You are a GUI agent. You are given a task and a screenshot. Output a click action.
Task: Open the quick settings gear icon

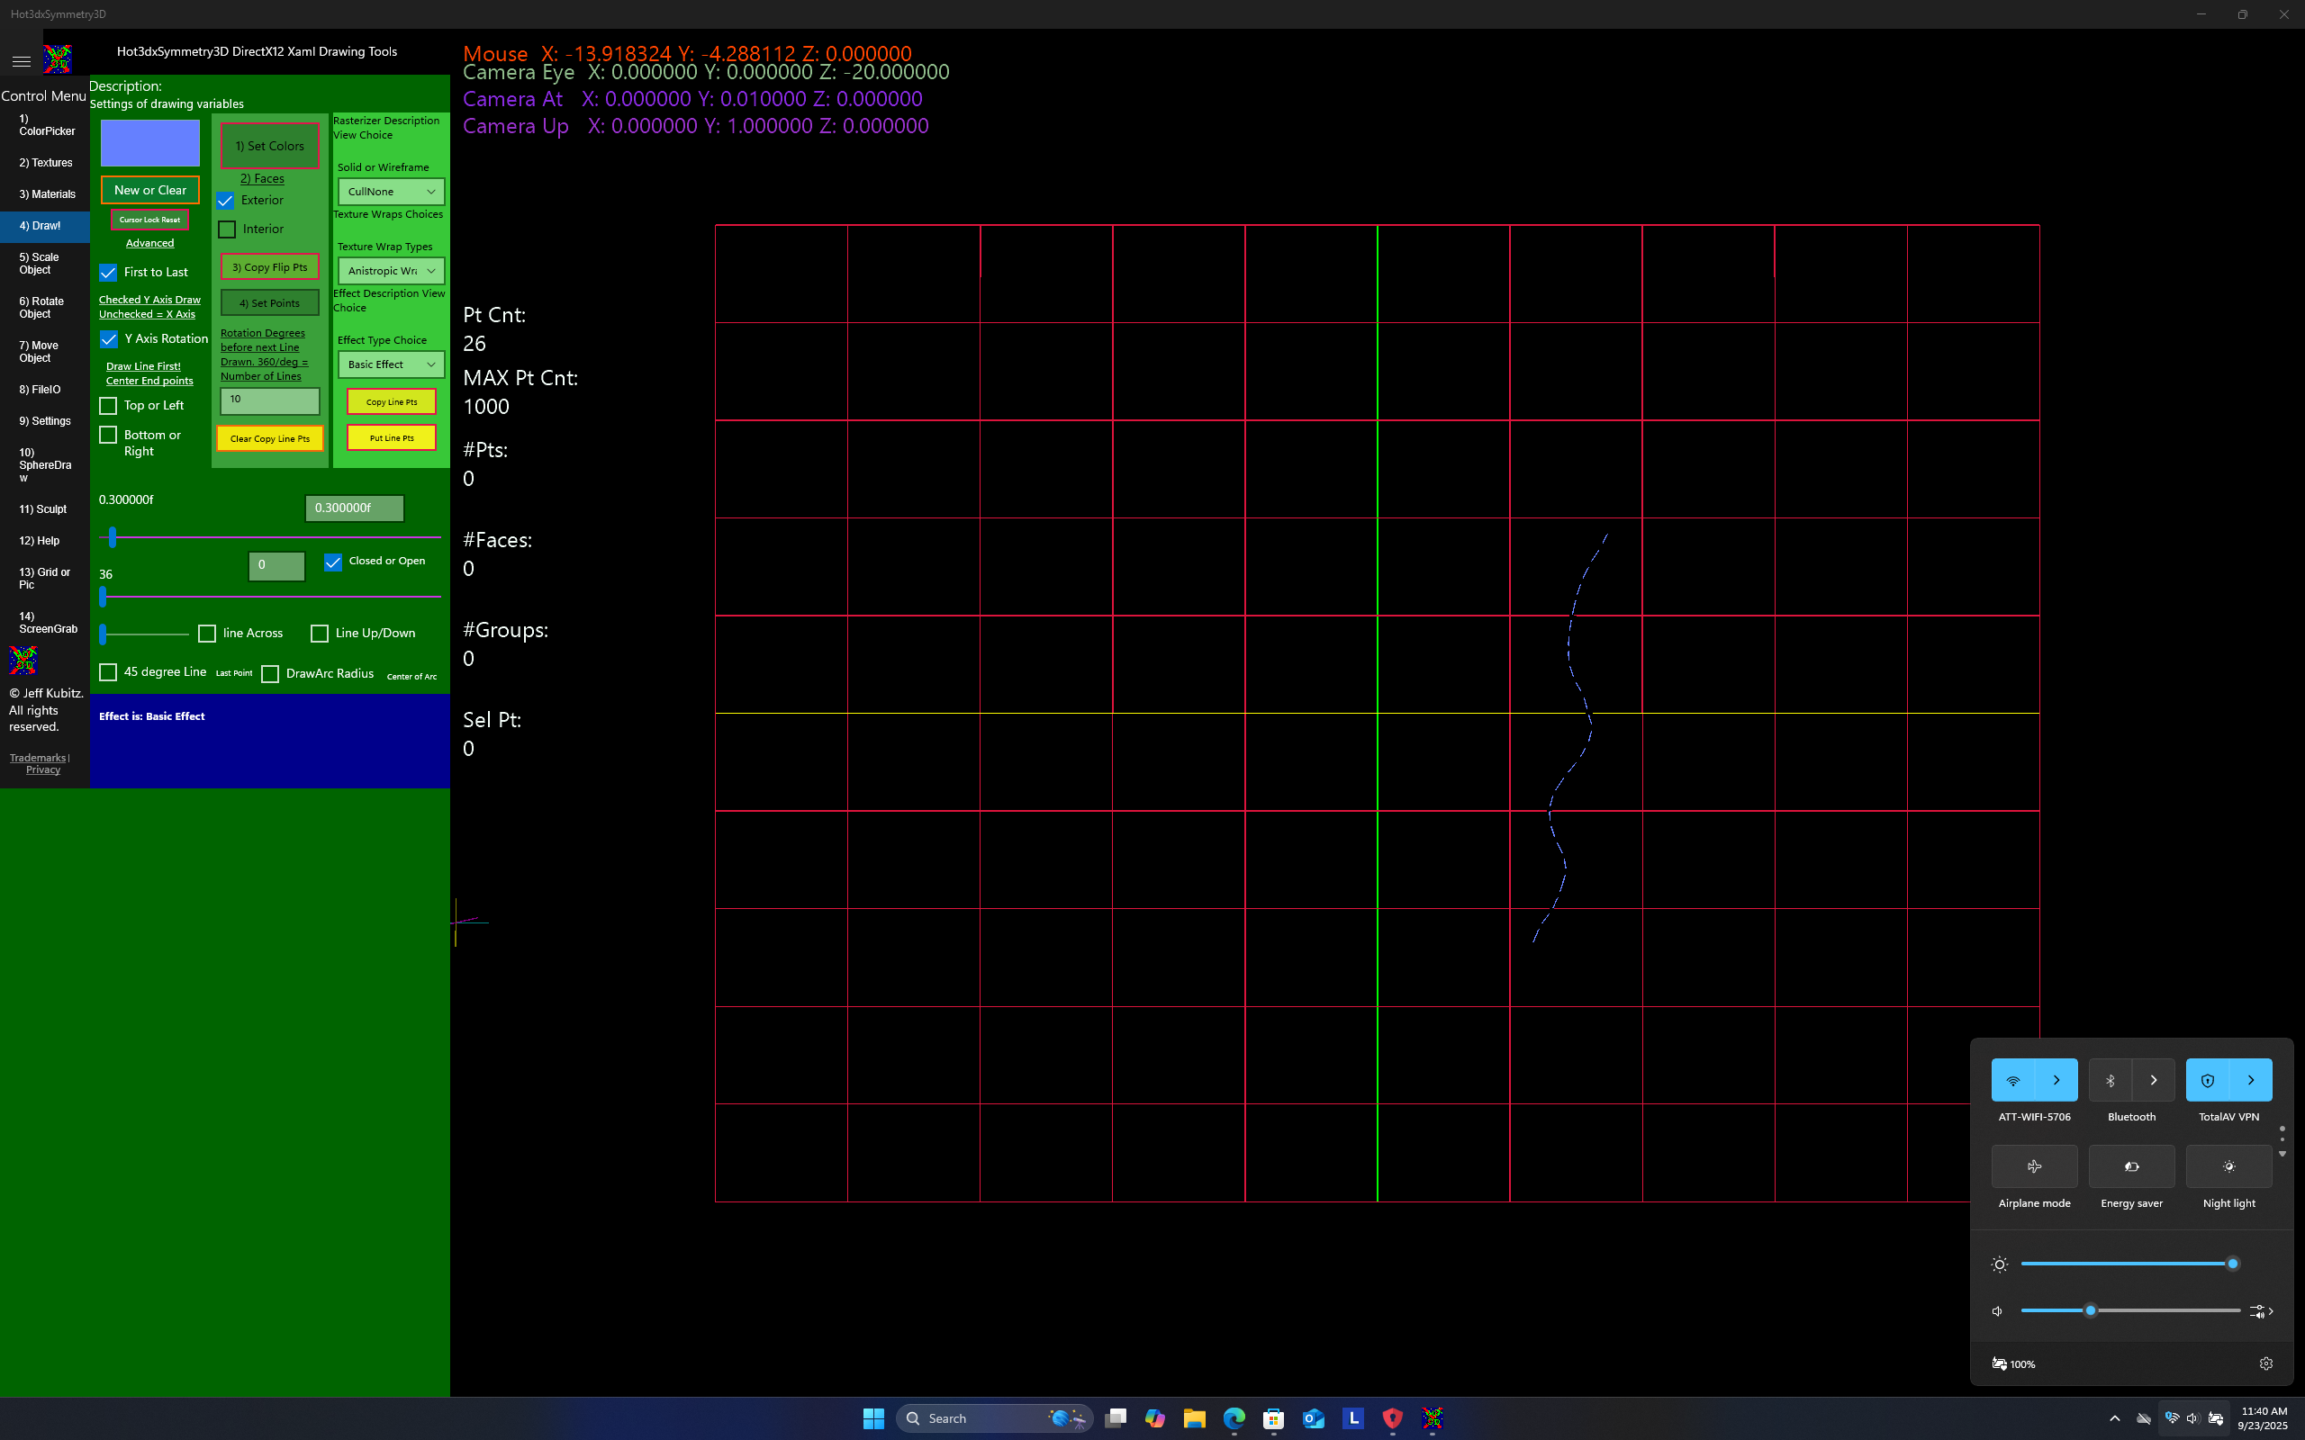pos(2265,1363)
